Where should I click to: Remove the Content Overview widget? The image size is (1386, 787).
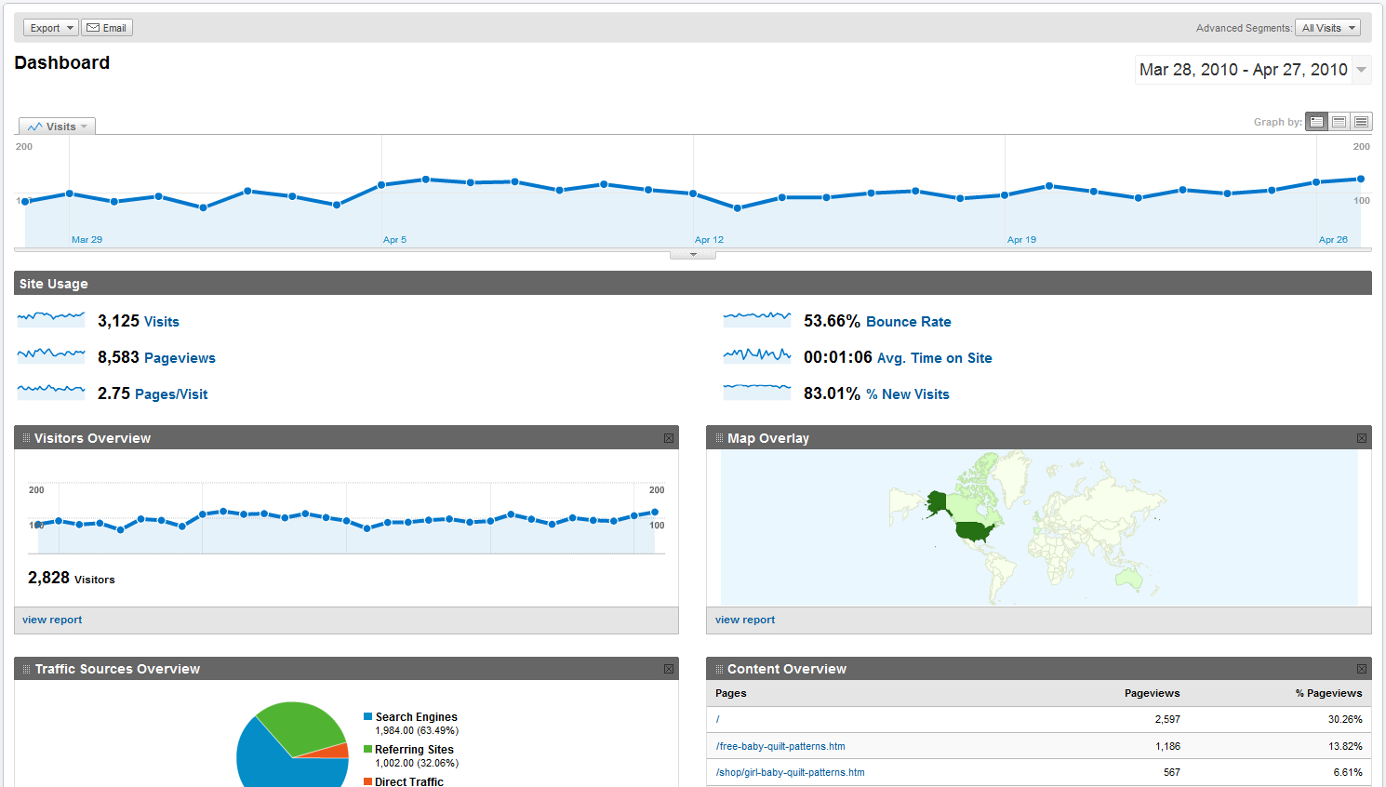point(1362,669)
